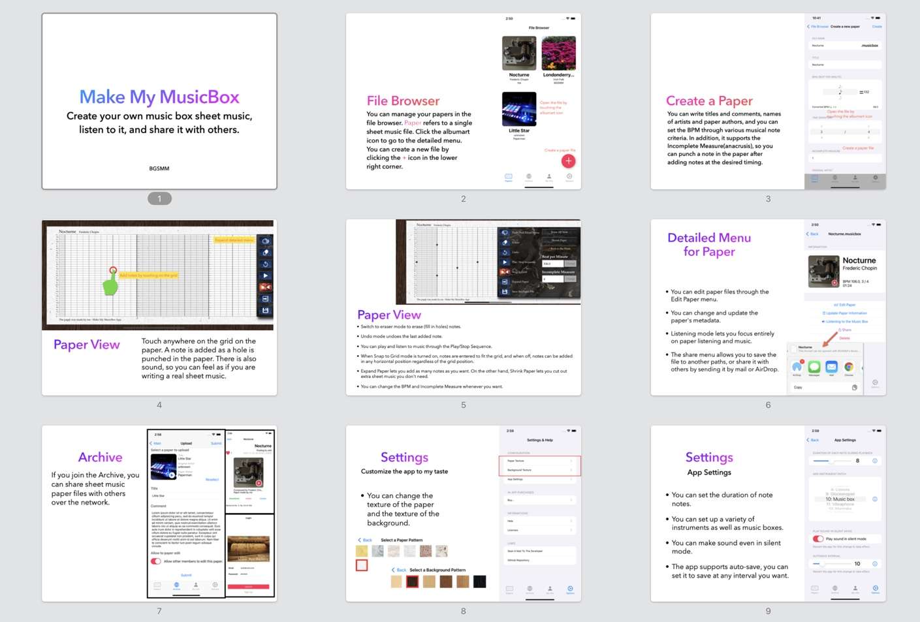Click the Create button on Create a Paper screen

876,27
